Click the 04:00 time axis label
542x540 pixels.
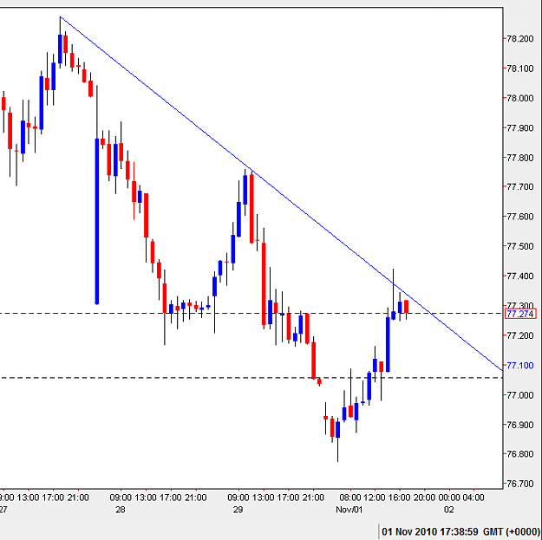click(473, 498)
